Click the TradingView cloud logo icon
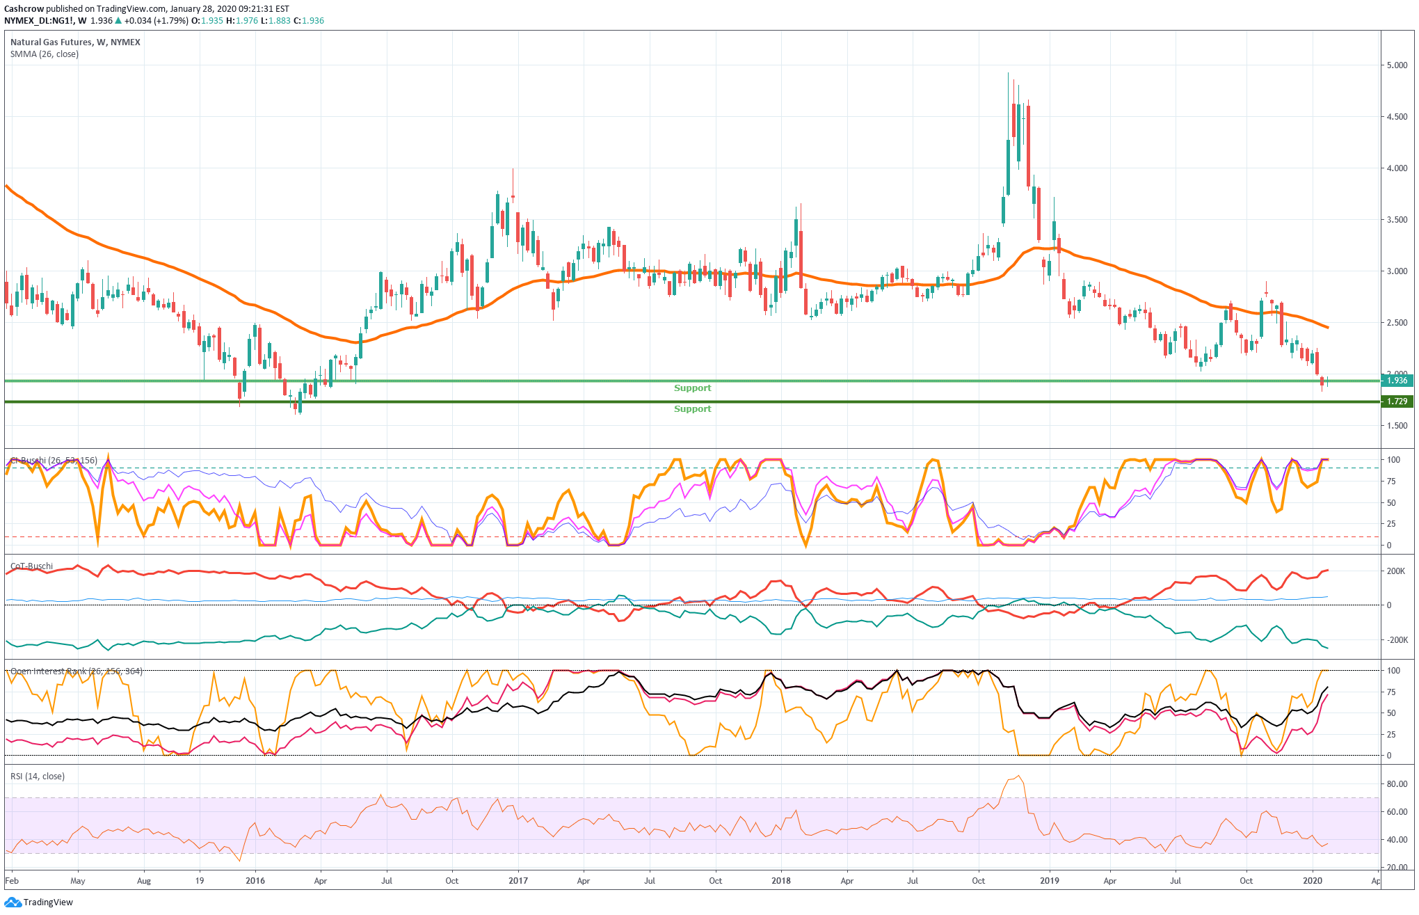The width and height of the screenshot is (1419, 915). coord(13,902)
